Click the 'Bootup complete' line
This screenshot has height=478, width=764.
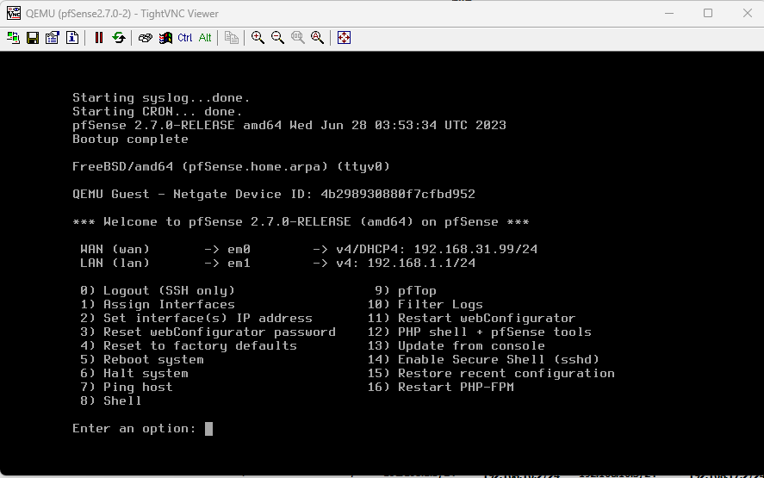130,140
